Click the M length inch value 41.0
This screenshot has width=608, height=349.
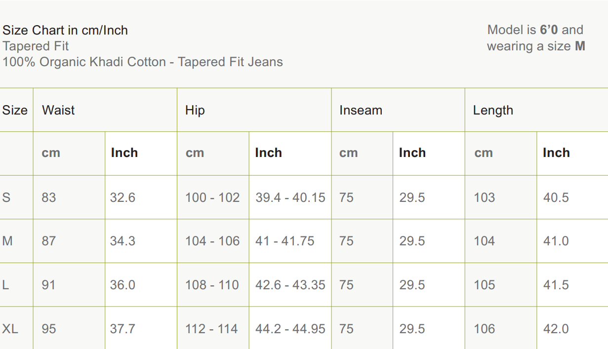tap(556, 241)
